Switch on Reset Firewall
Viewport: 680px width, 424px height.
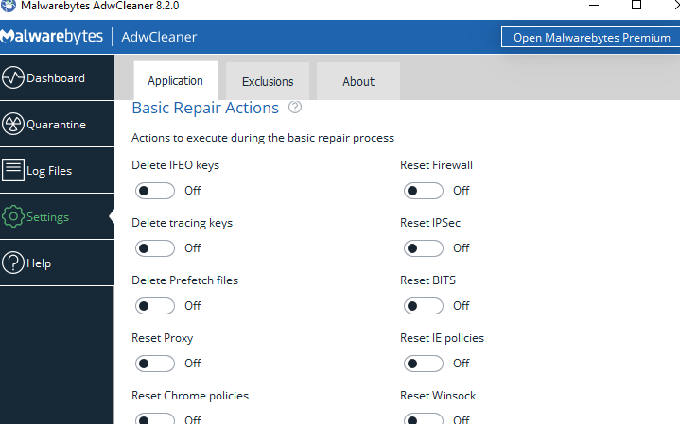[423, 191]
